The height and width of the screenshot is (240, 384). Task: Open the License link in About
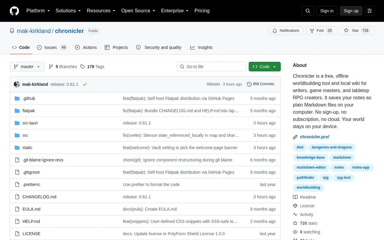click(x=304, y=206)
